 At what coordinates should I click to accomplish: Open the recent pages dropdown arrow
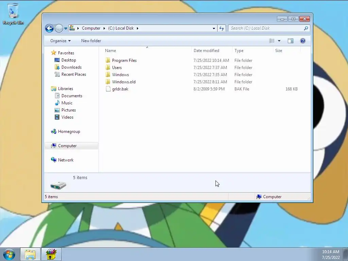(x=66, y=29)
